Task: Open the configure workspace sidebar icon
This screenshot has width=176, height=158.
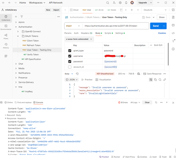Action: point(6,56)
